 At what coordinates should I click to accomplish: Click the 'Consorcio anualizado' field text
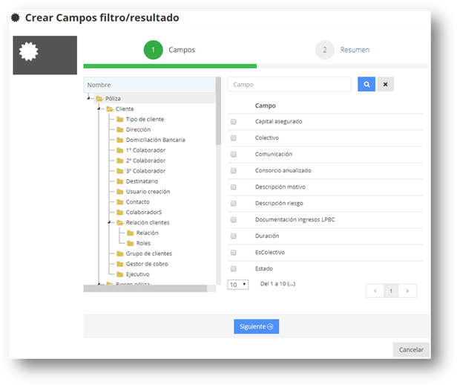283,170
